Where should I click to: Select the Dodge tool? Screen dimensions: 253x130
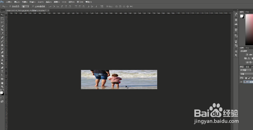(x=2, y=63)
